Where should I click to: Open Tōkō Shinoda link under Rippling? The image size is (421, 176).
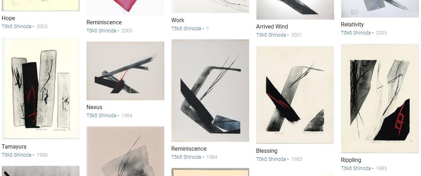click(x=356, y=168)
